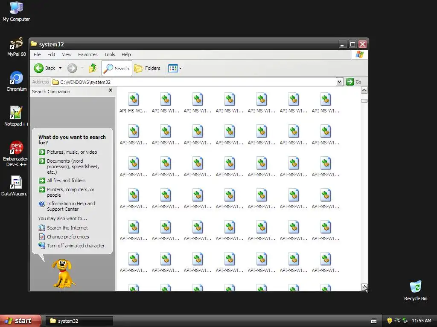Choose All files and folders search
437x327 pixels.
point(62,181)
